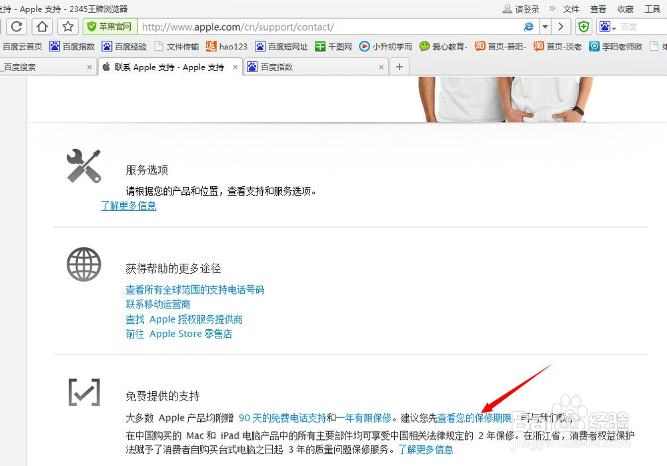Open the 小升初学而 bookmark
667x466 pixels.
(x=386, y=47)
